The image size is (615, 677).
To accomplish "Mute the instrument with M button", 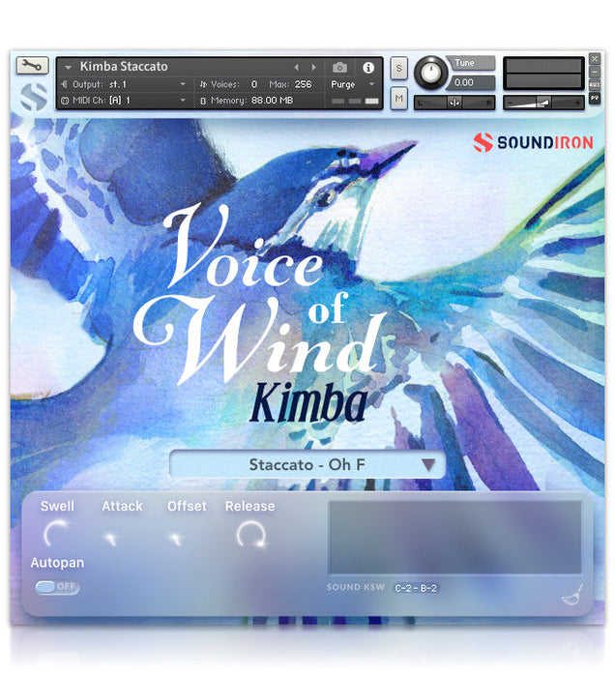I will point(399,98).
